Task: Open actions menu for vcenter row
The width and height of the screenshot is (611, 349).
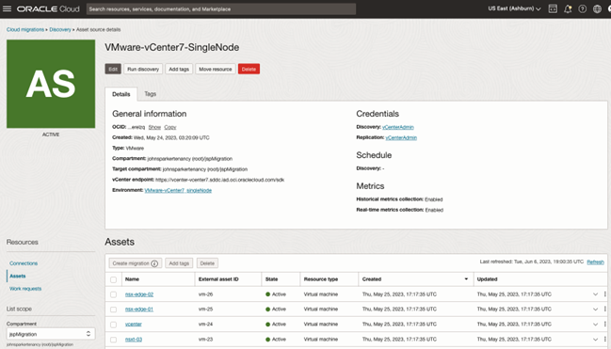Action: tap(604, 324)
